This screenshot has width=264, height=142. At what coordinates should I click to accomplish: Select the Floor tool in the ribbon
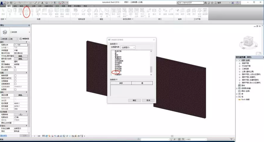click(x=51, y=12)
